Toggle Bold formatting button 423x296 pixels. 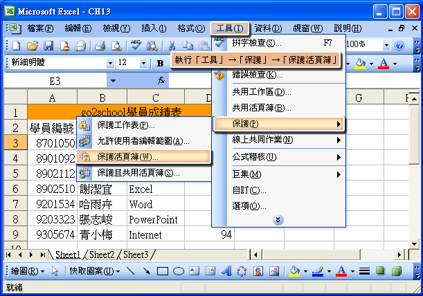tap(160, 63)
